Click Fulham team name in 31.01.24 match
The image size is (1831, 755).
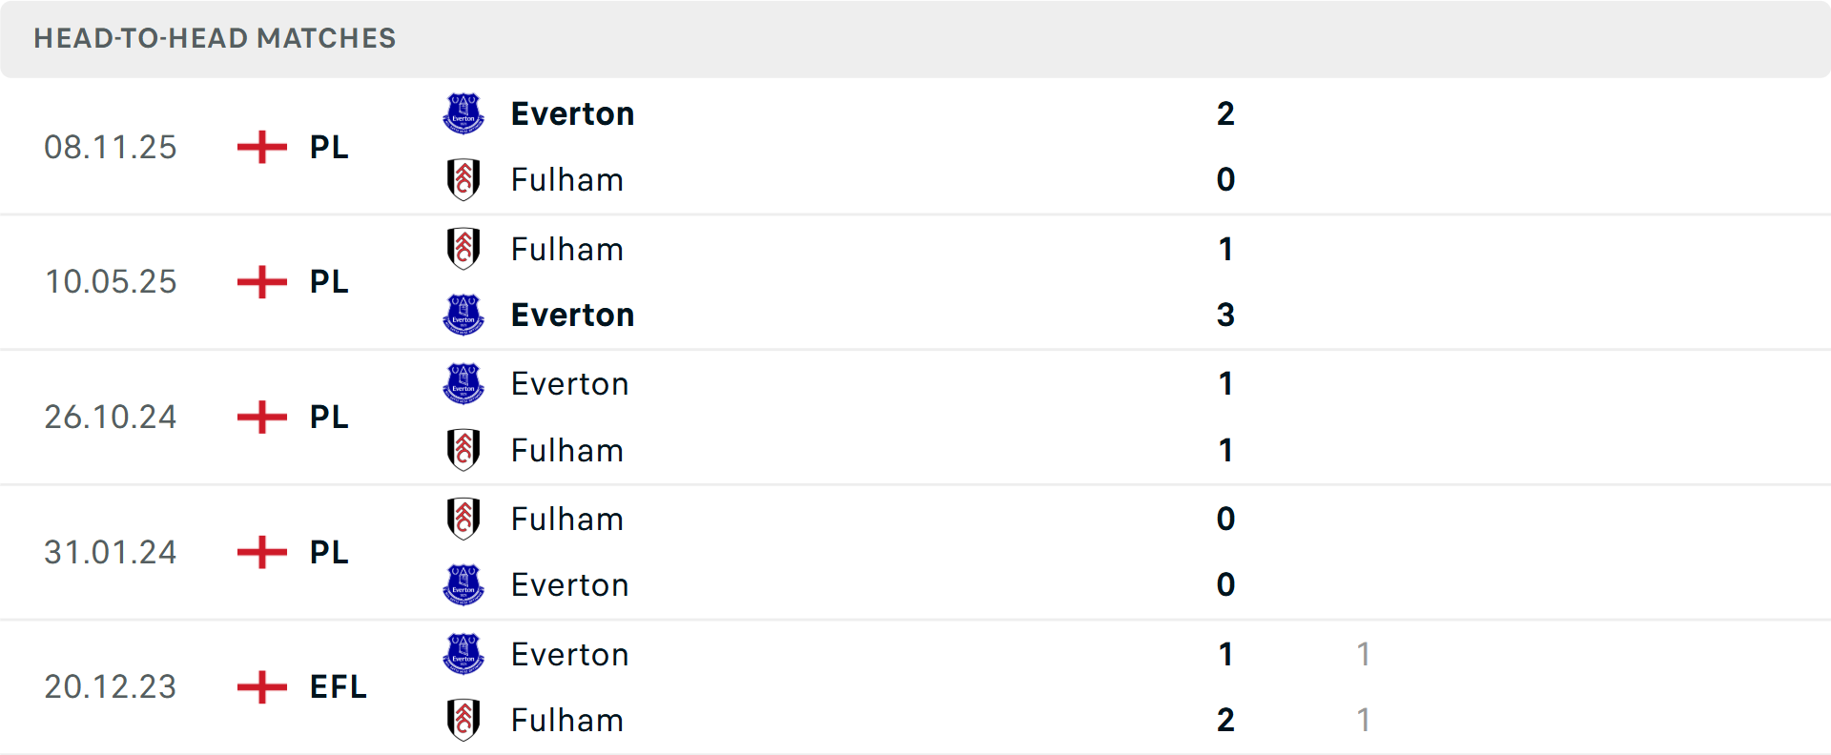click(x=566, y=519)
